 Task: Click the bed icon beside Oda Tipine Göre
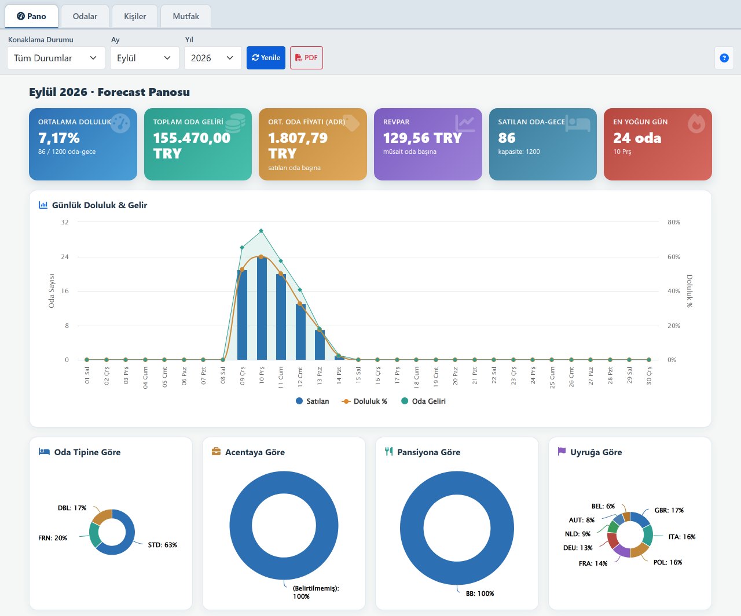click(x=44, y=452)
